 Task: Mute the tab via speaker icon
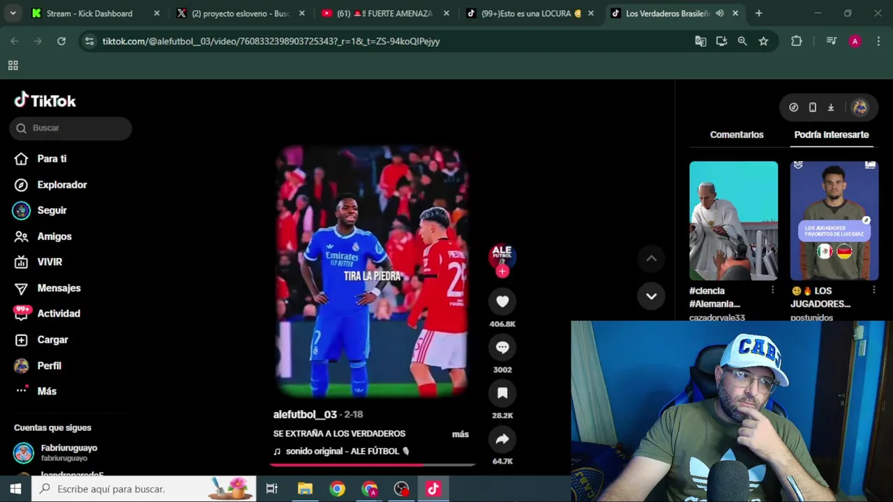[x=719, y=13]
